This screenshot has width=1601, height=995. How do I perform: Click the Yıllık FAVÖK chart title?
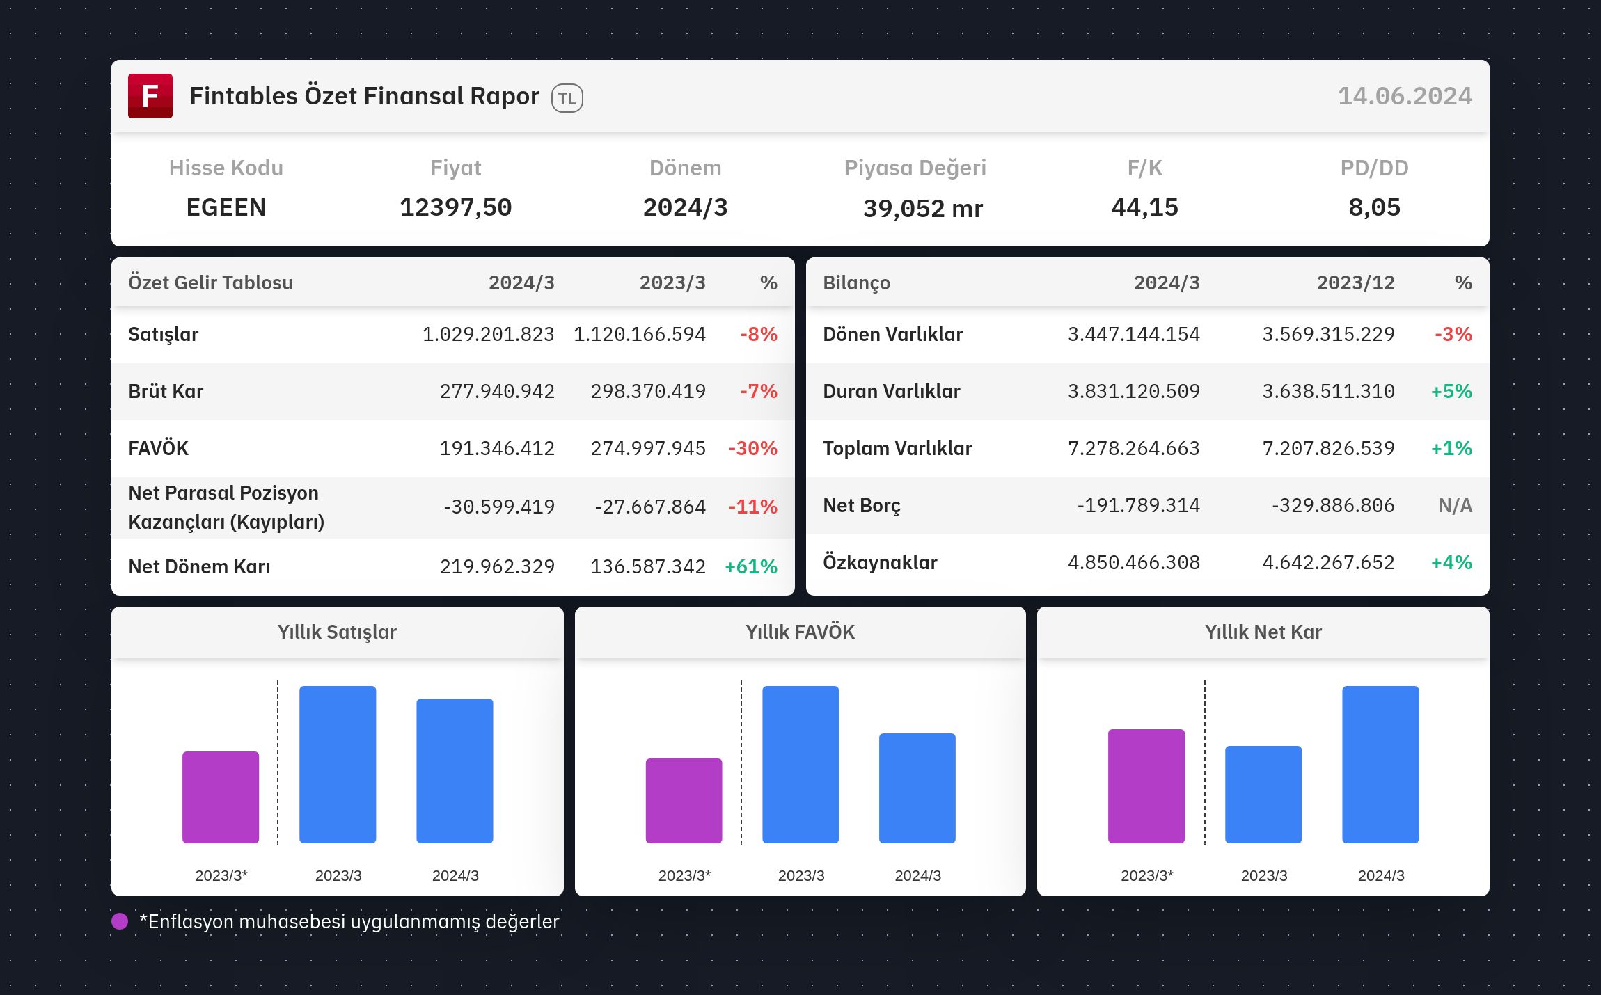[x=800, y=632]
